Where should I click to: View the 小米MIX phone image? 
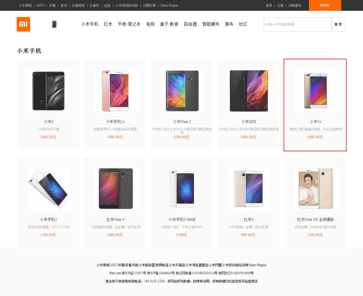(249, 91)
